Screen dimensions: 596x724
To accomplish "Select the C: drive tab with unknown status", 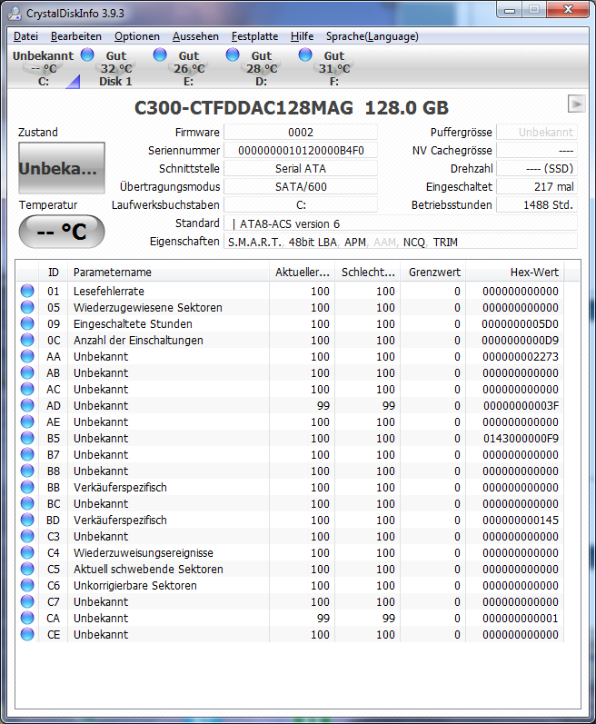I will click(44, 68).
